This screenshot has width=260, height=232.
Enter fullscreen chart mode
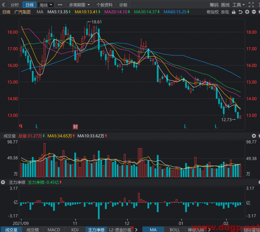[x=251, y=5]
